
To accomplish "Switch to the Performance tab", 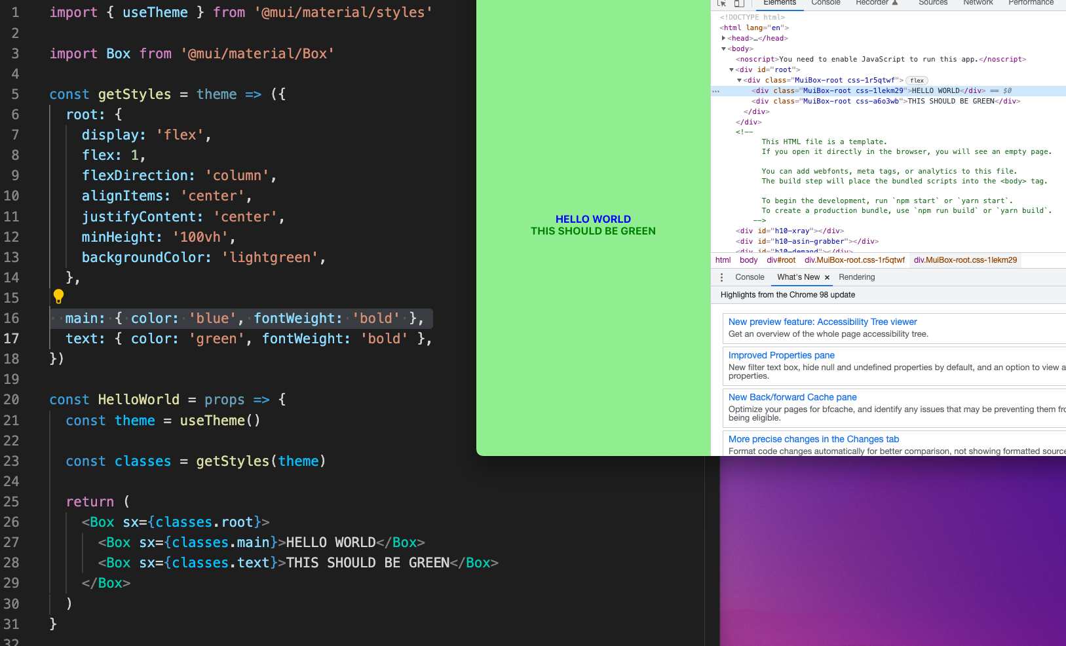I will click(1031, 3).
